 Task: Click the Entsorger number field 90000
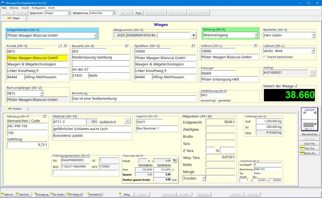pyautogui.click(x=218, y=73)
